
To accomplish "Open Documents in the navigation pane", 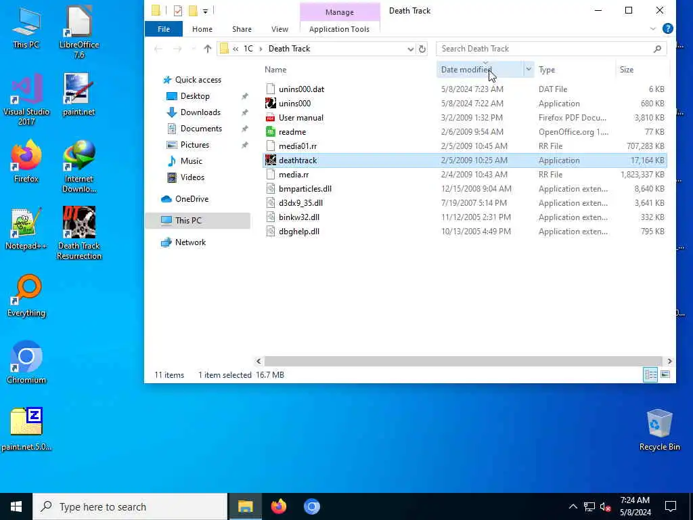I will tap(201, 129).
